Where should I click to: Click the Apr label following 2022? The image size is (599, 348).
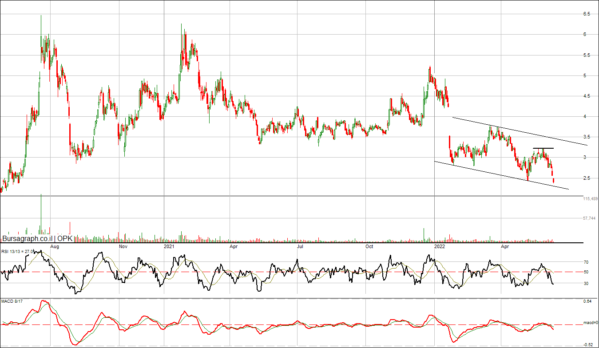click(x=505, y=246)
